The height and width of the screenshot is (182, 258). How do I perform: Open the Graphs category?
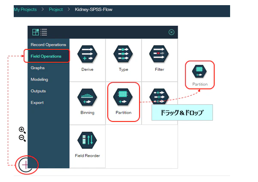(x=49, y=68)
